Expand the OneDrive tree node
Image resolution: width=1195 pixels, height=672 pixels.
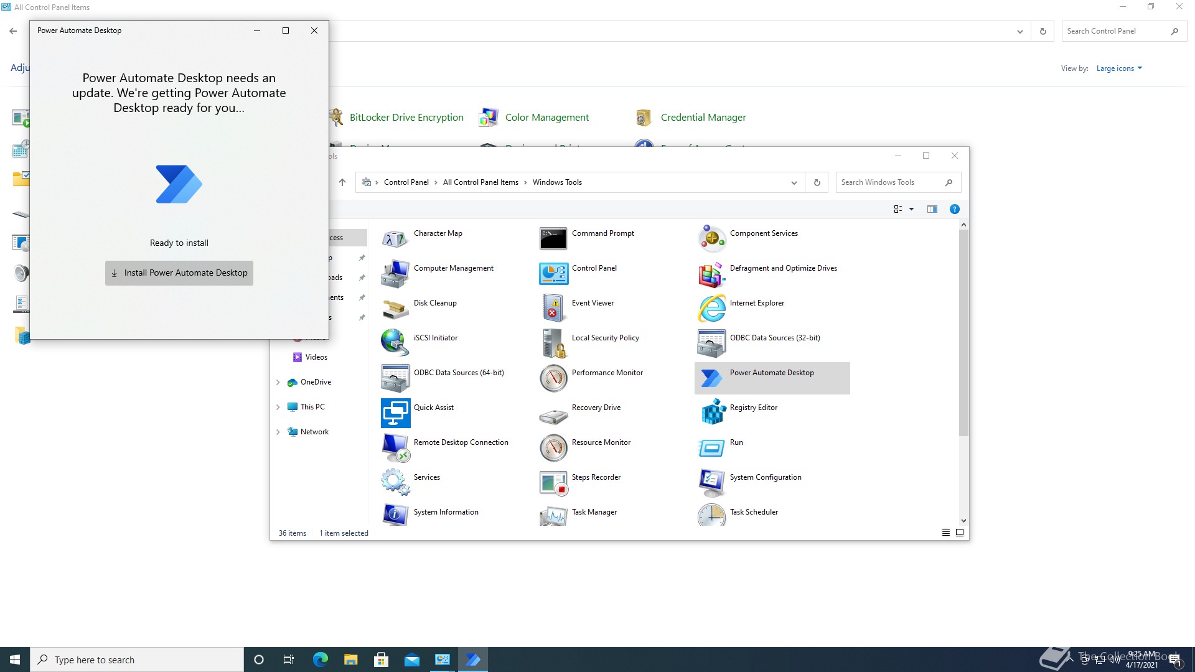(278, 382)
